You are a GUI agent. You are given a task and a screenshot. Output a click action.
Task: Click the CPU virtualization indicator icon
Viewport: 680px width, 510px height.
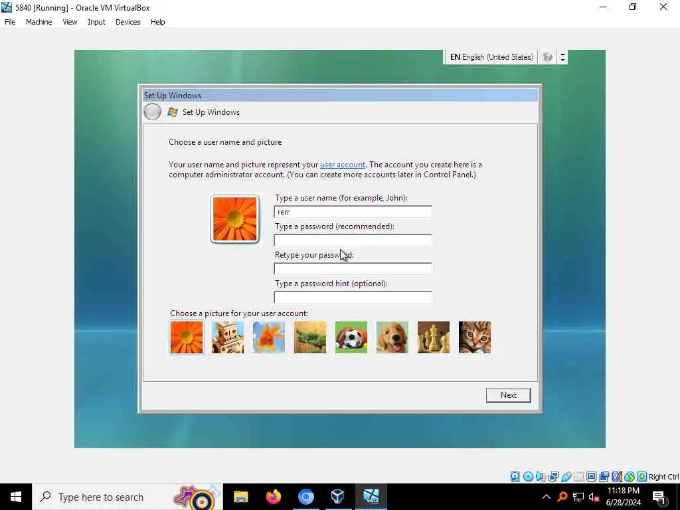pos(616,477)
